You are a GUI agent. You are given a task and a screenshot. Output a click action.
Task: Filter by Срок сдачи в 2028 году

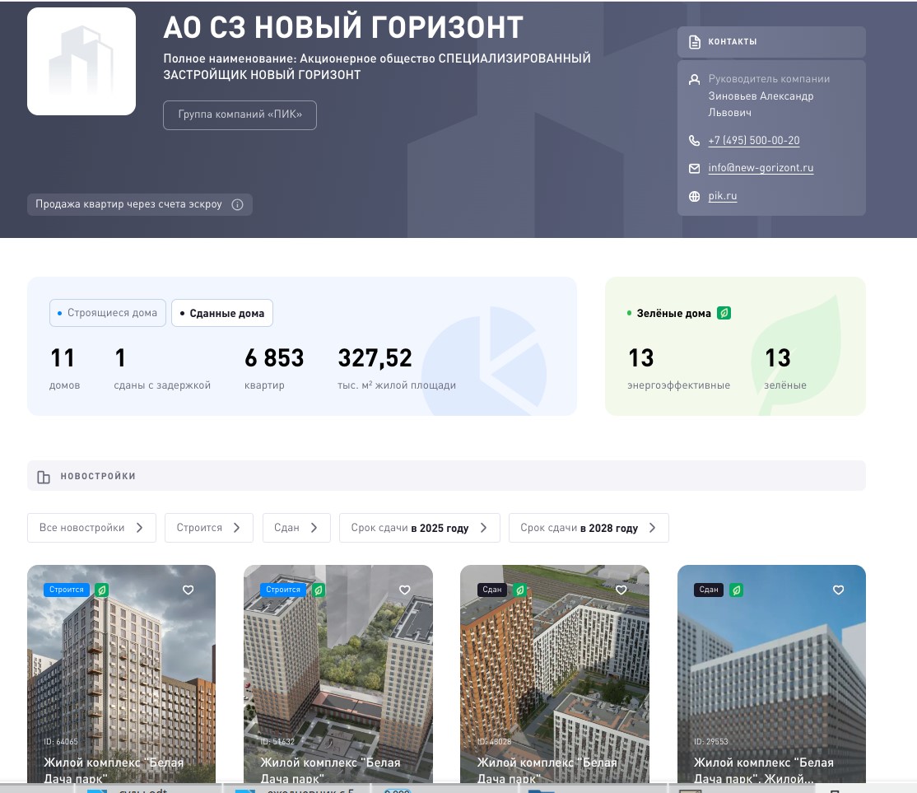pos(589,528)
